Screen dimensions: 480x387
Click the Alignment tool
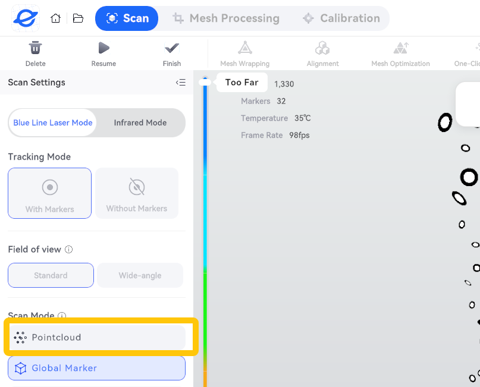(x=322, y=54)
